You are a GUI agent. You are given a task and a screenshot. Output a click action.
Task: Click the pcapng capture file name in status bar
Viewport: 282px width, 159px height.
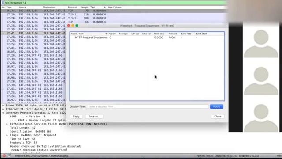[x=41, y=156]
